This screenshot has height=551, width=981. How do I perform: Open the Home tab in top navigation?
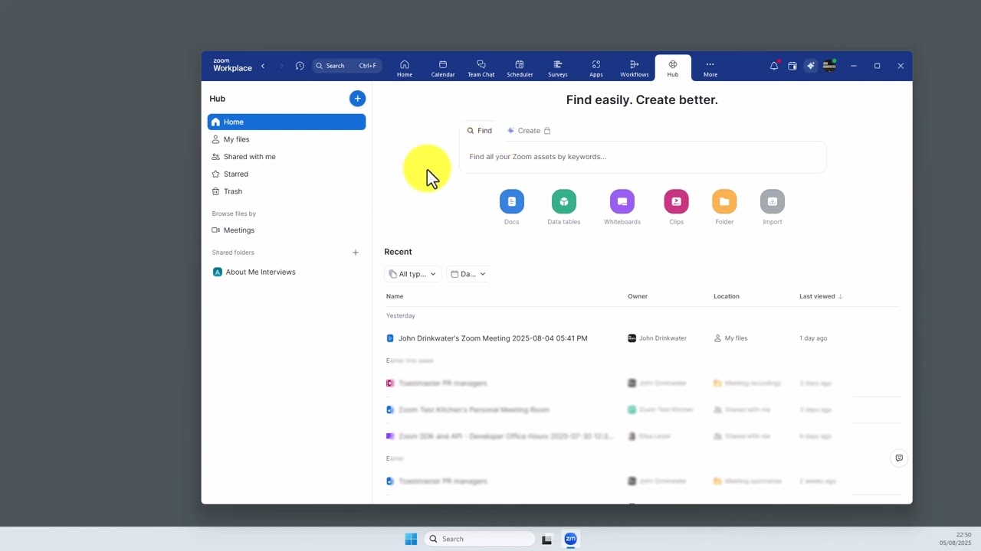coord(405,68)
